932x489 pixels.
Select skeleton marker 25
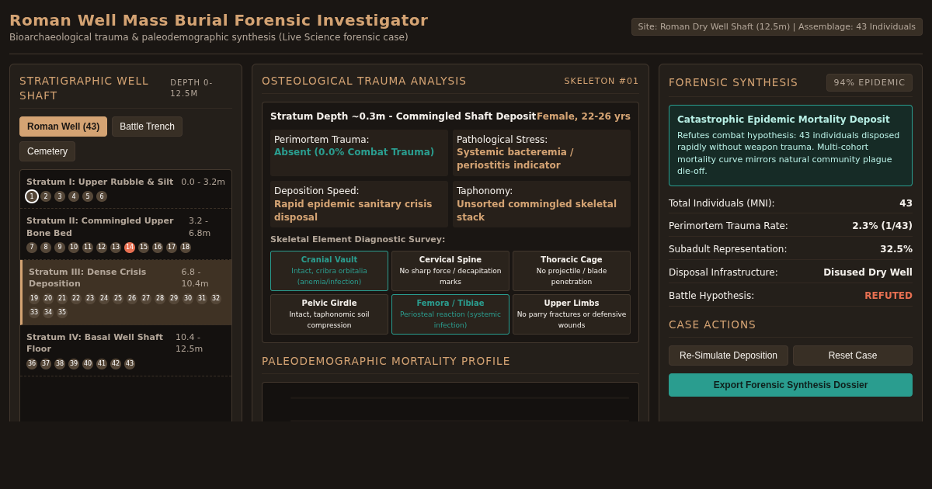tap(118, 299)
